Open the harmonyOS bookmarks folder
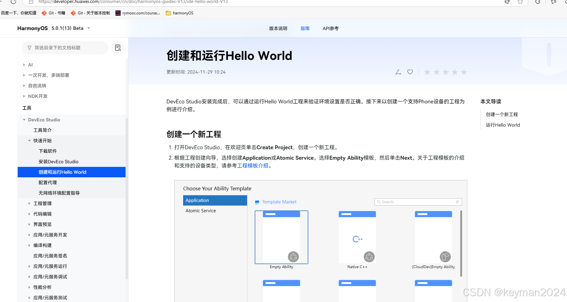The height and width of the screenshot is (302, 567). [180, 13]
